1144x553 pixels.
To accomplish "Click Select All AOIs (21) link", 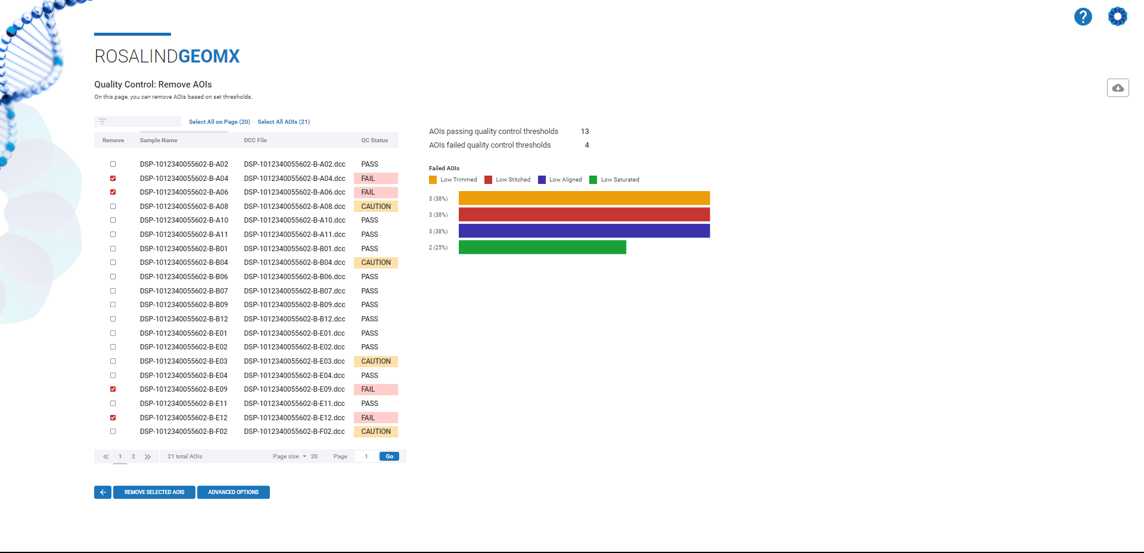I will [x=284, y=121].
